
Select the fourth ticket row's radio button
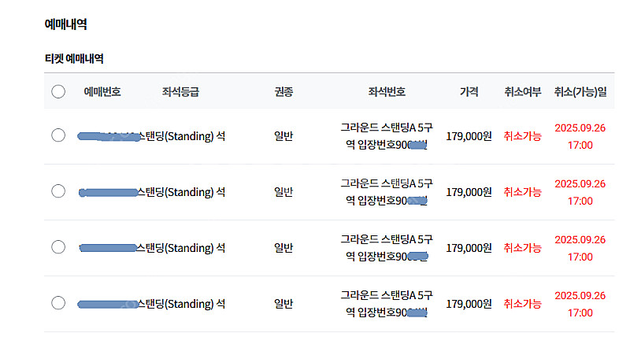point(58,302)
